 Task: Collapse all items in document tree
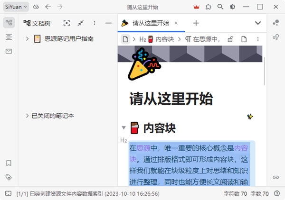[81, 23]
